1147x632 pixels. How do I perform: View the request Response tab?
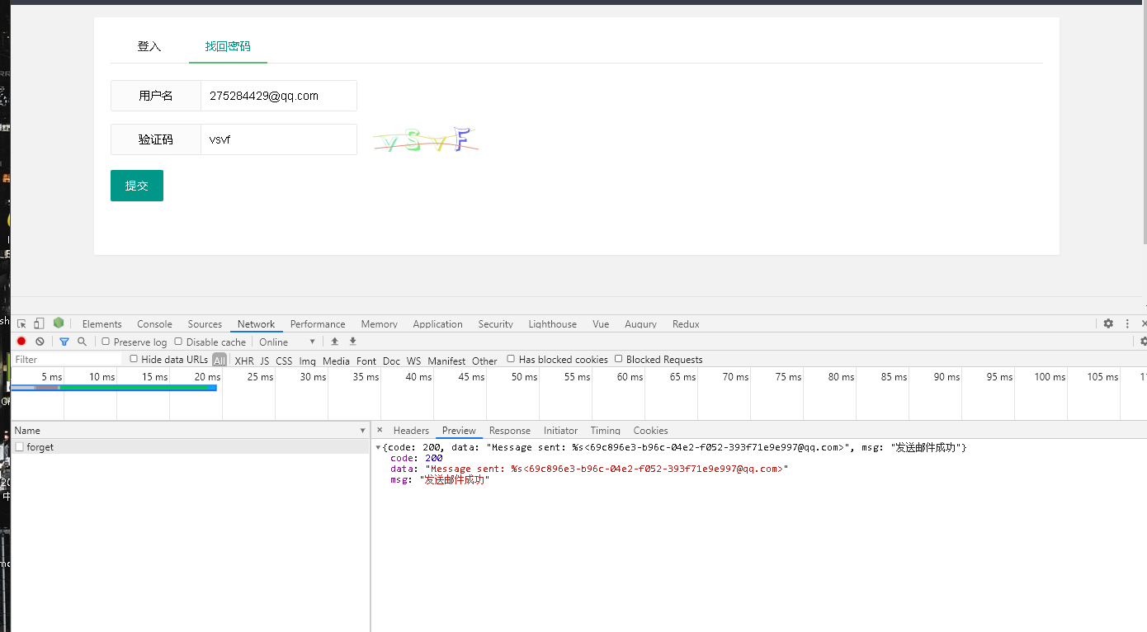509,430
